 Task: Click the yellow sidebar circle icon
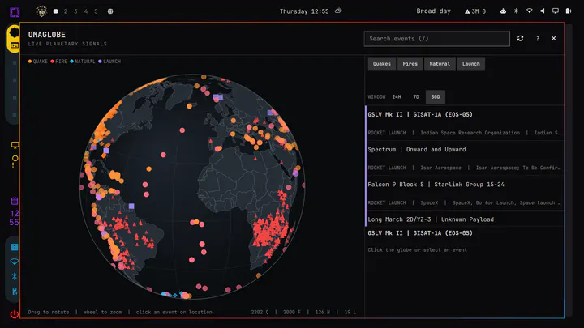point(15,159)
